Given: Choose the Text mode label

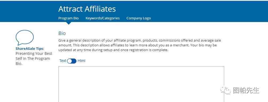Looking at the screenshot, I should click(x=63, y=61).
